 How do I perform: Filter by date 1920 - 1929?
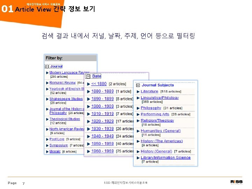click(102, 121)
